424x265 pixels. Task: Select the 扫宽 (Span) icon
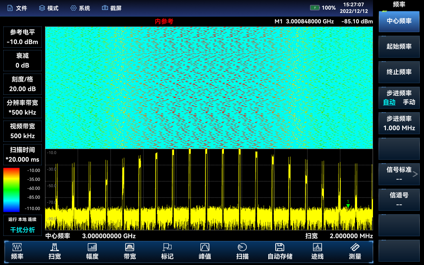pyautogui.click(x=55, y=247)
